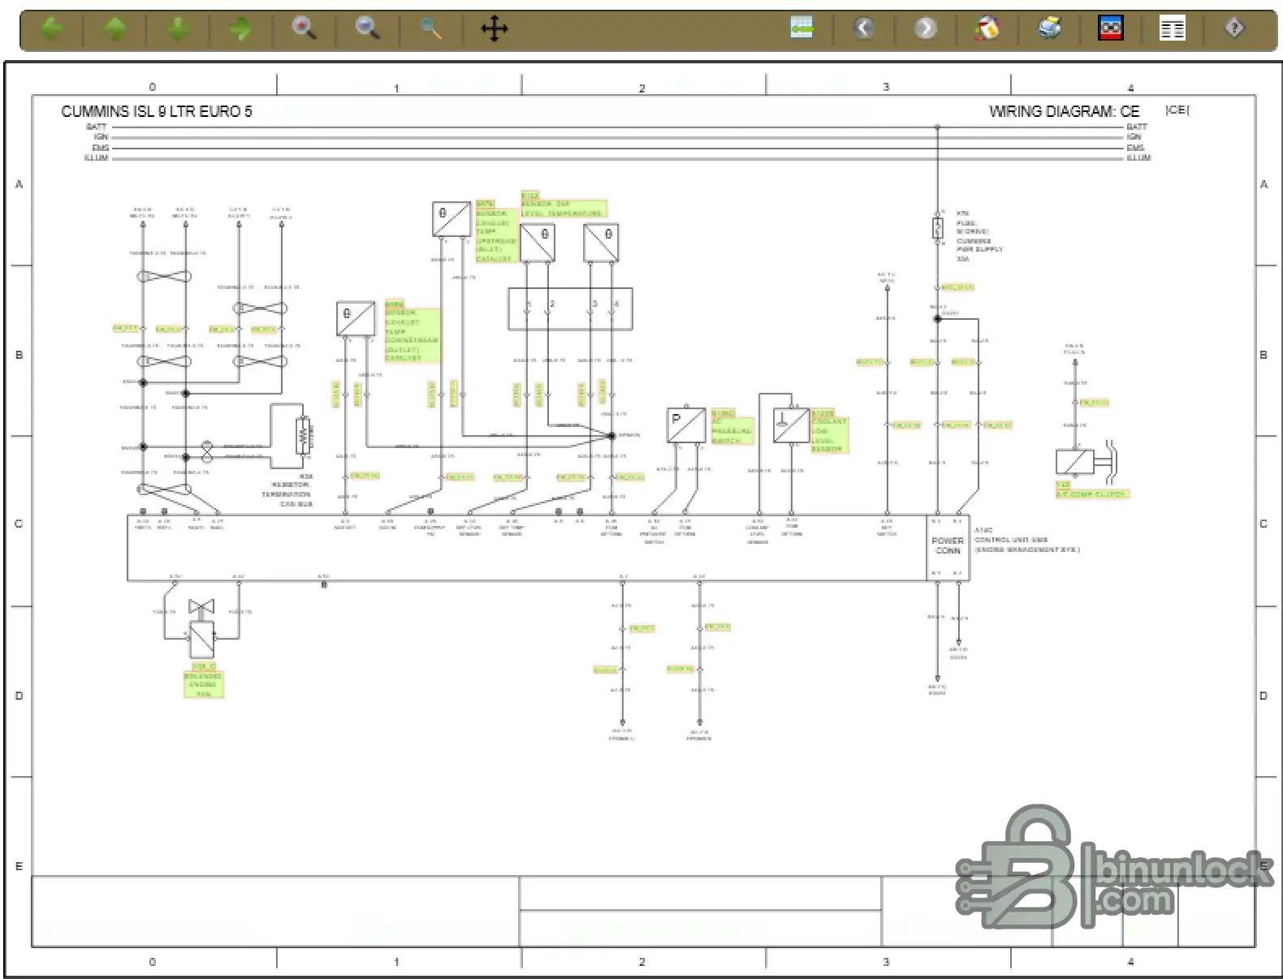
Task: Zoom out using blue magnifier icon
Action: click(x=367, y=29)
